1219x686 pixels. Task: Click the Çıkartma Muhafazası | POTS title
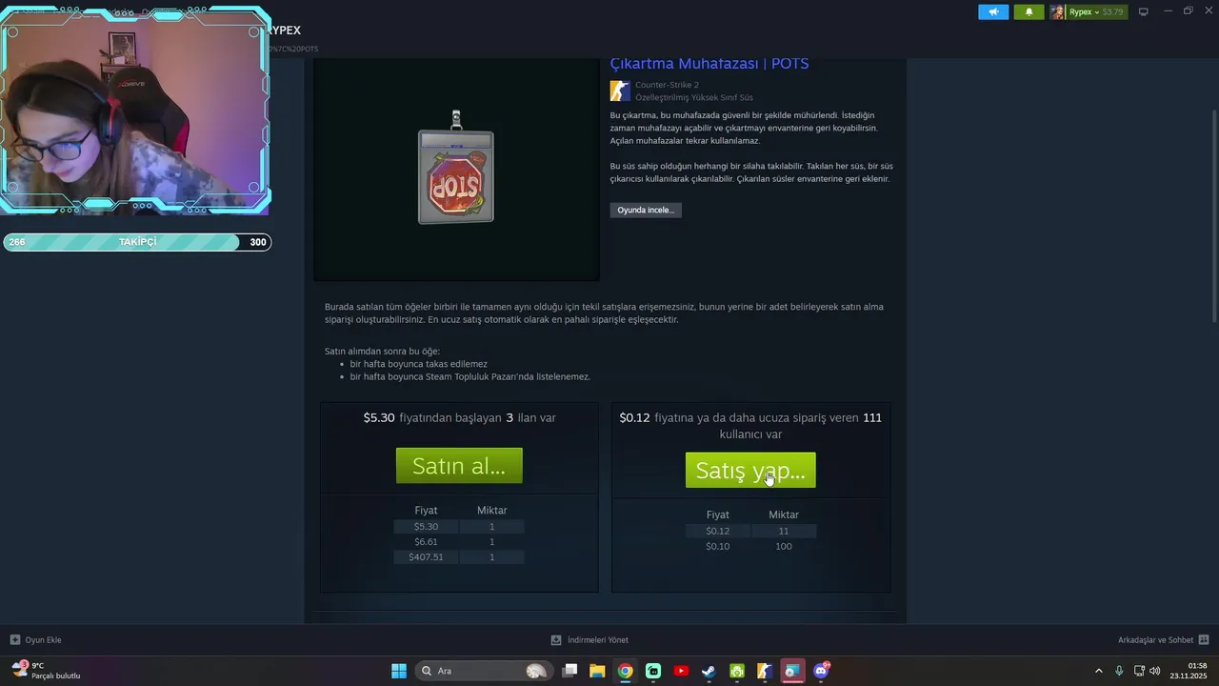click(709, 64)
